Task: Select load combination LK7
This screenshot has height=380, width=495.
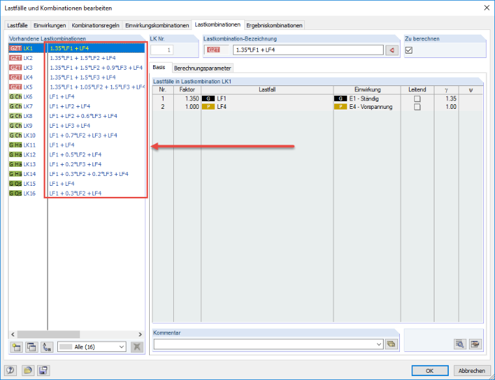Action: click(x=77, y=106)
